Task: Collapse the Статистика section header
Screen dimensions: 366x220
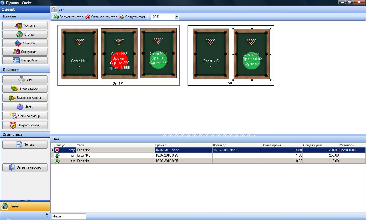Action: point(25,135)
